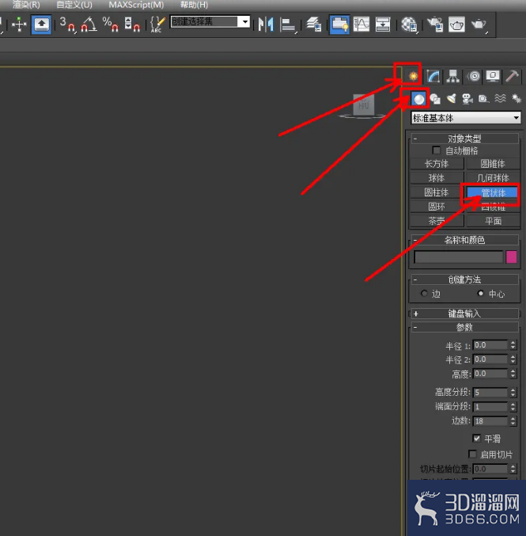Click the 半径 2 spinner arrows
The width and height of the screenshot is (526, 536).
513,359
